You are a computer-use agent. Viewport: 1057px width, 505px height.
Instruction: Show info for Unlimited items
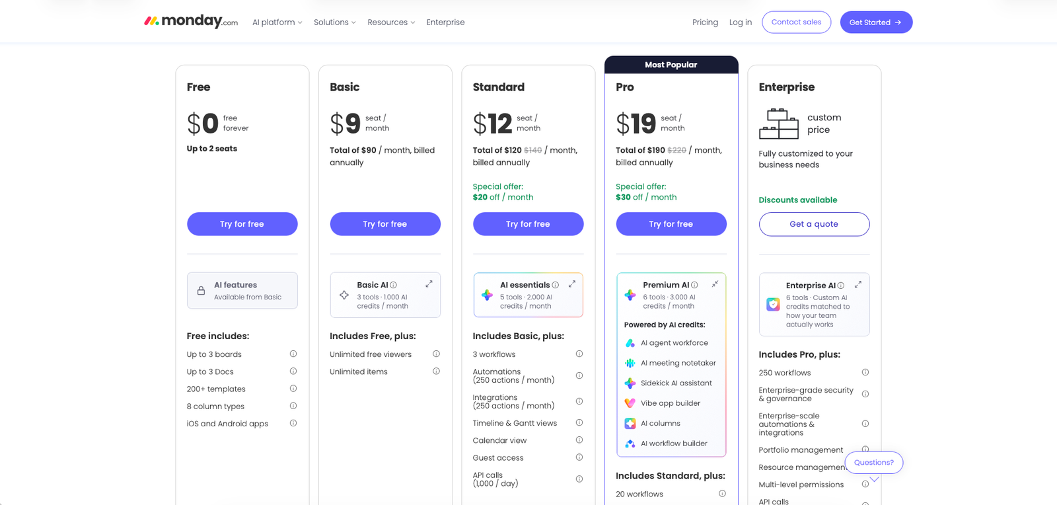[436, 371]
